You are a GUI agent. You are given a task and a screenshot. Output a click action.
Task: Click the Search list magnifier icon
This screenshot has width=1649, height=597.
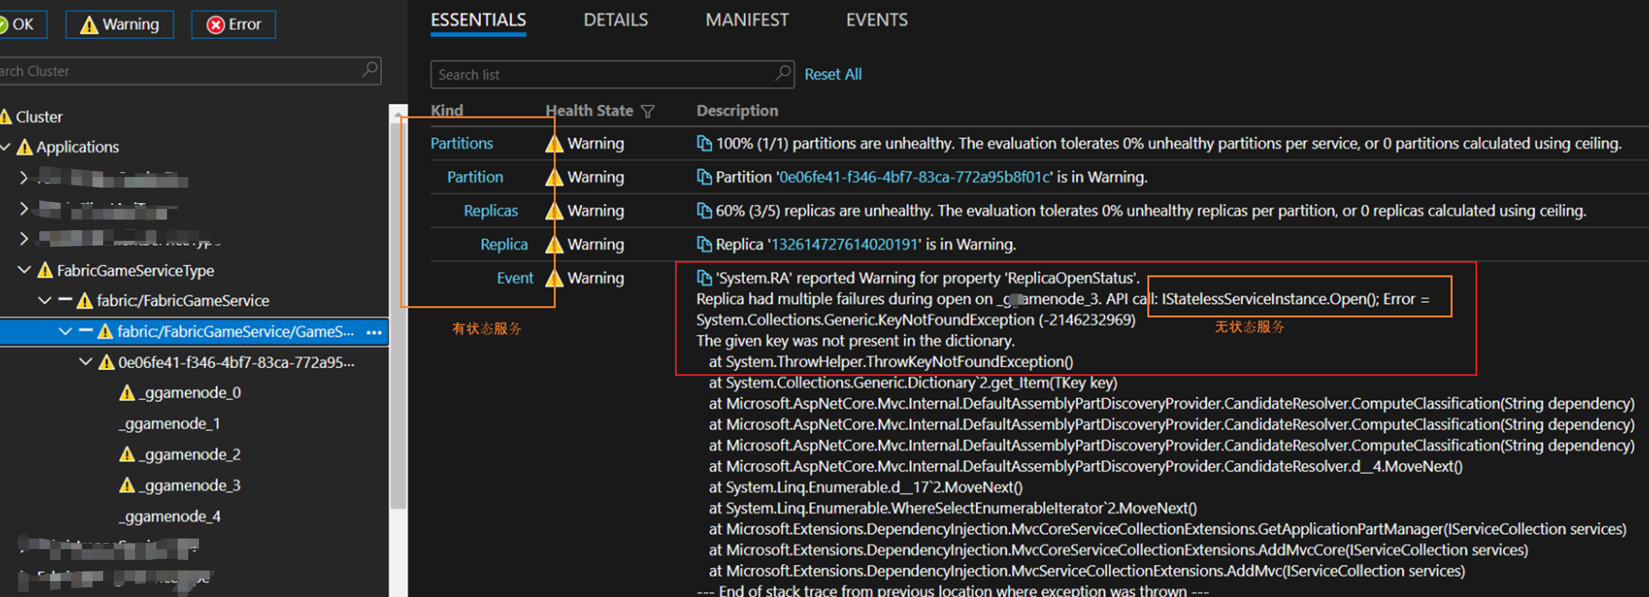tap(782, 73)
